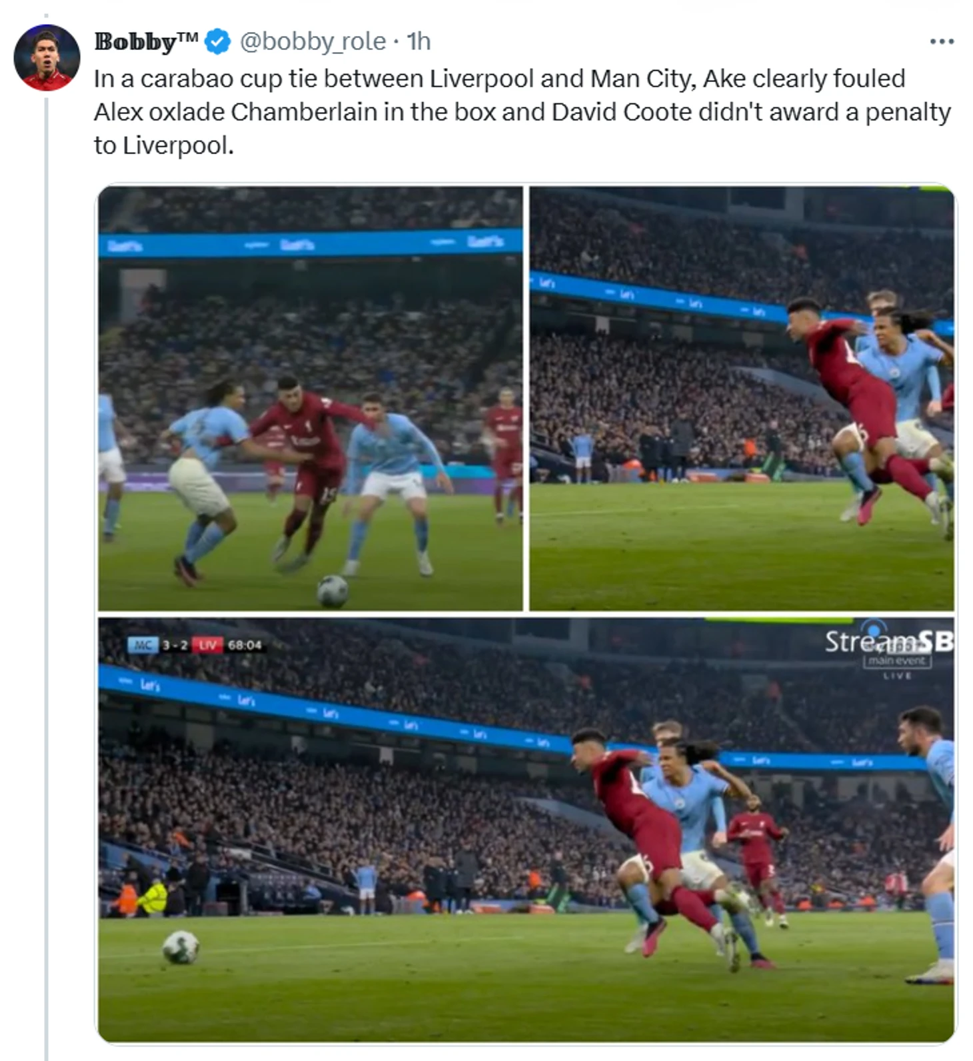Click the football in the bottom photo
Screen dimensions: 973x1061
pos(181,947)
